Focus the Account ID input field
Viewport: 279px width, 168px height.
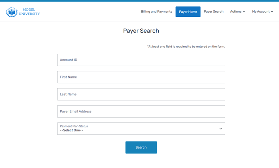tap(141, 60)
